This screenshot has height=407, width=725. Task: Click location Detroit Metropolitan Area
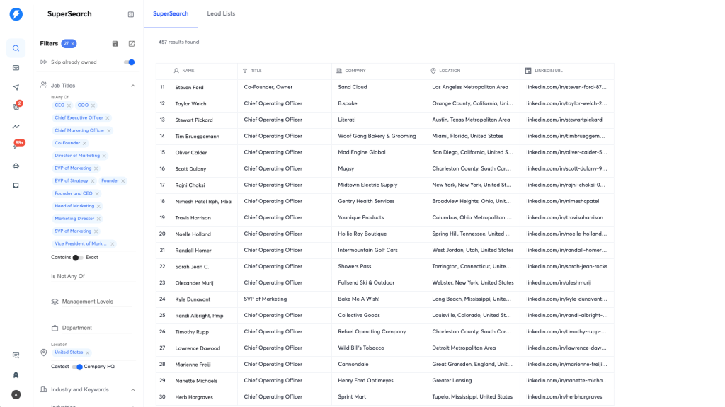[x=464, y=348]
